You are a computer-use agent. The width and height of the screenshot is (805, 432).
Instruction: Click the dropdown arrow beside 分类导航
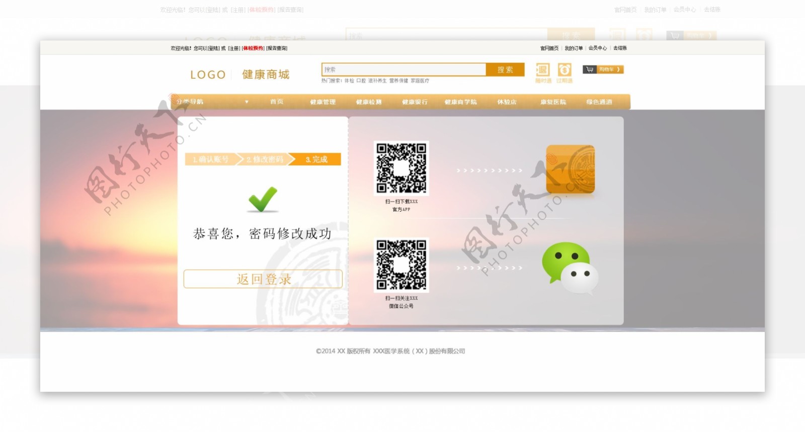[x=247, y=102]
